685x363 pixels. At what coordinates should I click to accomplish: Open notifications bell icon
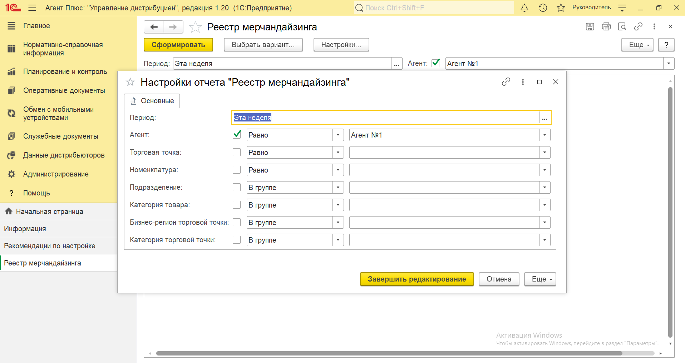coord(524,8)
